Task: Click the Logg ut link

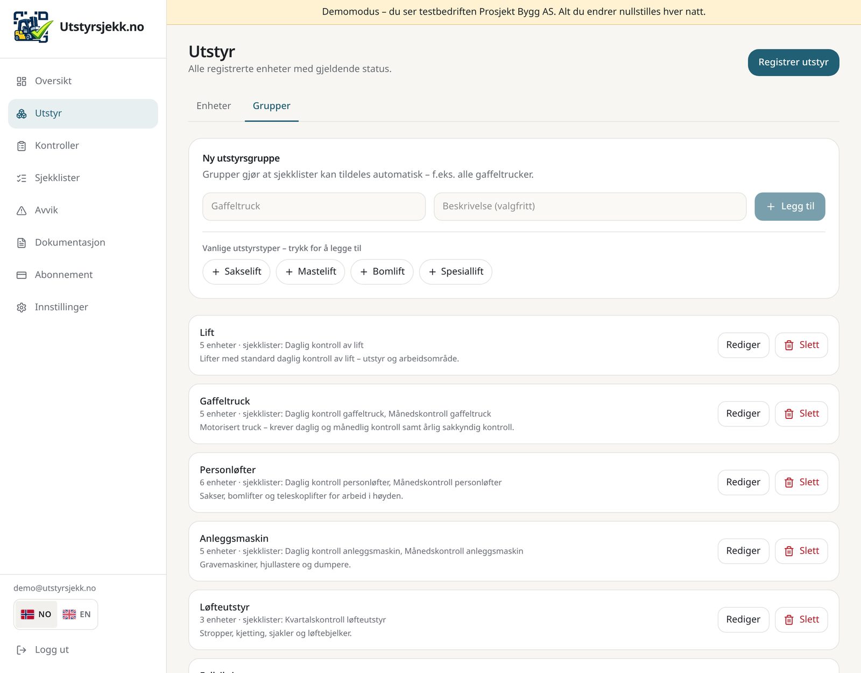Action: click(x=52, y=650)
